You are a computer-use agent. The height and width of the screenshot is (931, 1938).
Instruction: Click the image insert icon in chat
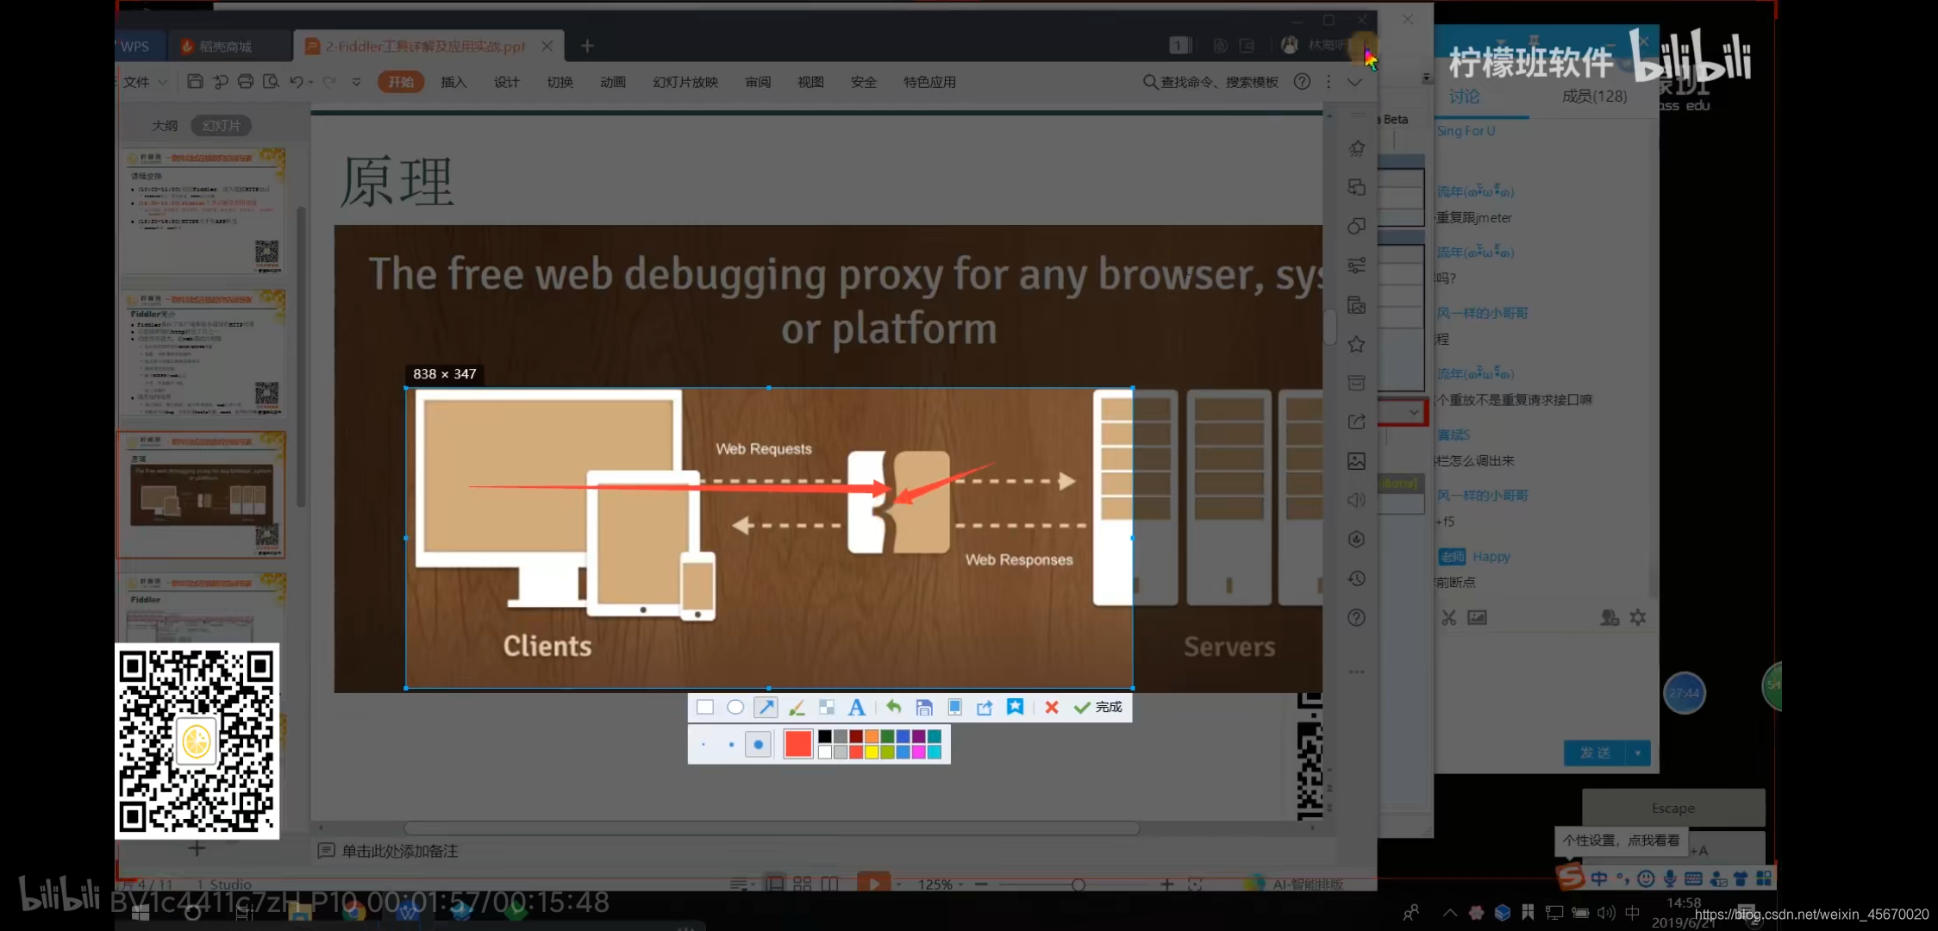[1477, 617]
